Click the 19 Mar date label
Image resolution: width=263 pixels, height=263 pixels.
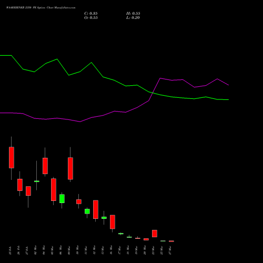point(136,250)
